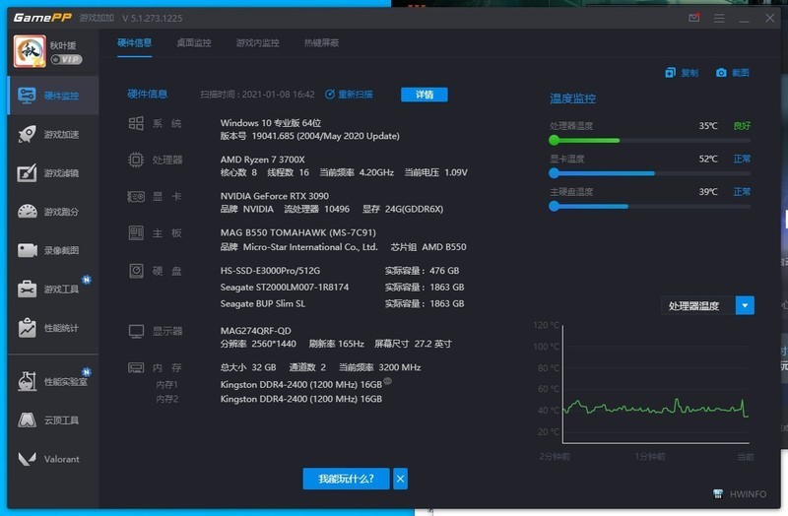Click MAG B550 TOMAHAWK text
Screen dimensions: 788x516
pos(297,232)
